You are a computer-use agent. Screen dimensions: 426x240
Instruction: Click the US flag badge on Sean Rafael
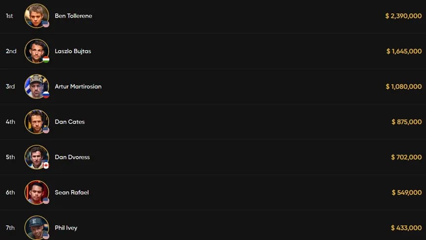[x=46, y=201]
